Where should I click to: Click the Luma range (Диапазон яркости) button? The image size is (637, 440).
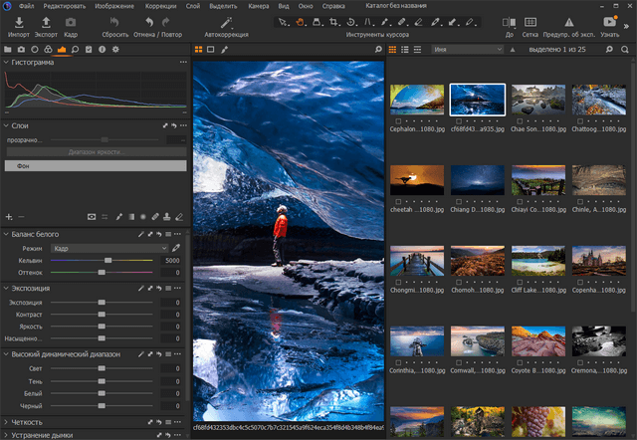[x=95, y=152]
